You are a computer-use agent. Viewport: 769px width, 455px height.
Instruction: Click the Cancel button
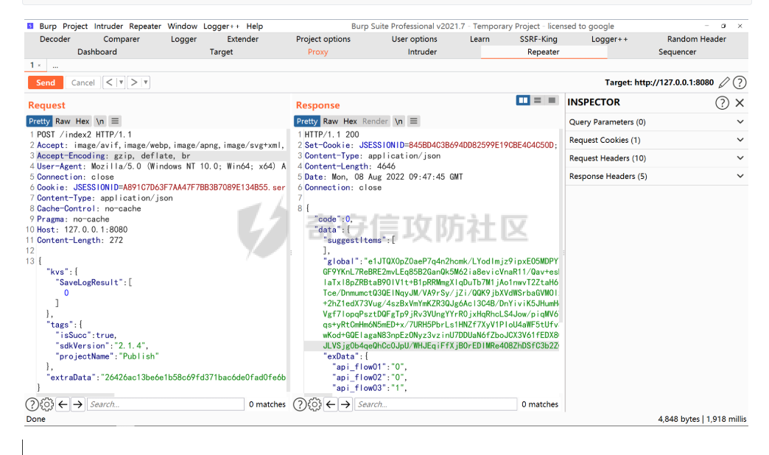[x=83, y=82]
